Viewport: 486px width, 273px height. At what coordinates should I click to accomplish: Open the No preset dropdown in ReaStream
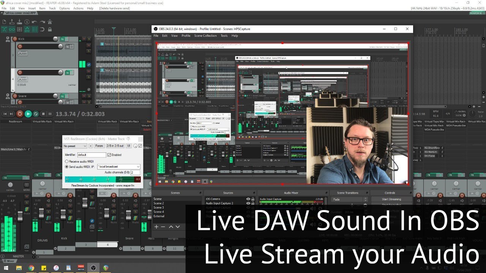click(75, 146)
